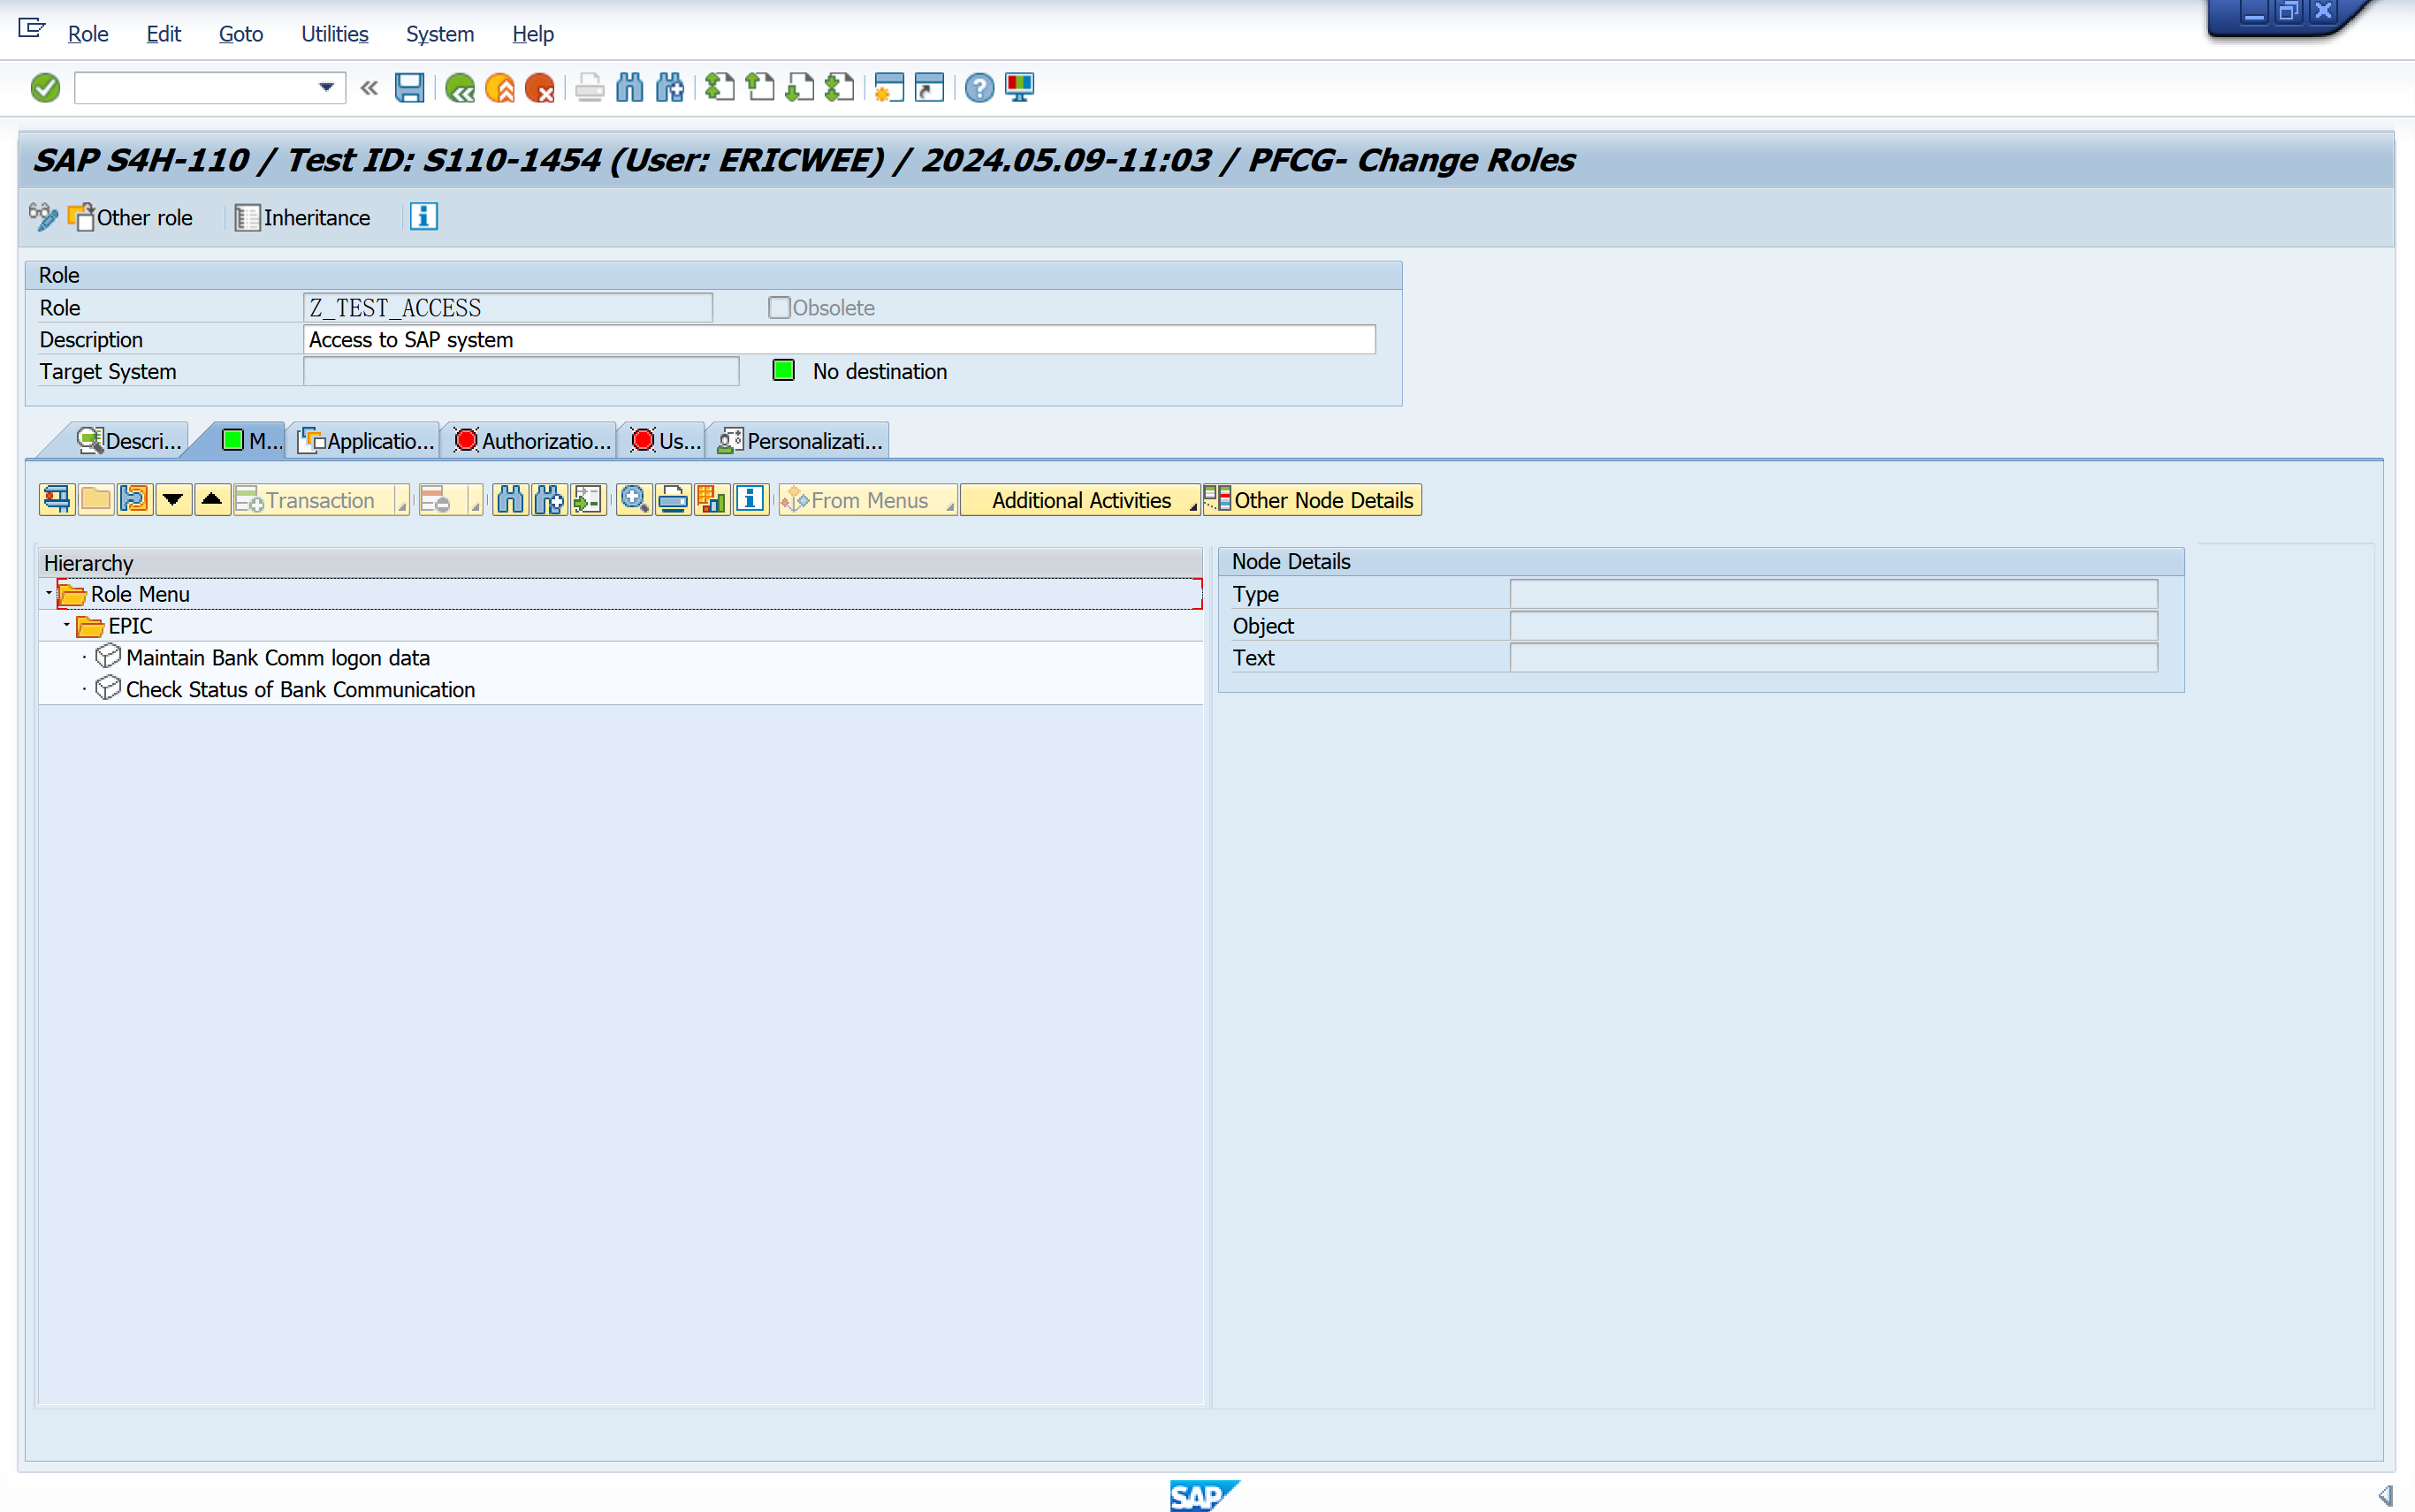Click the Other role button
2415x1512 pixels.
click(131, 217)
